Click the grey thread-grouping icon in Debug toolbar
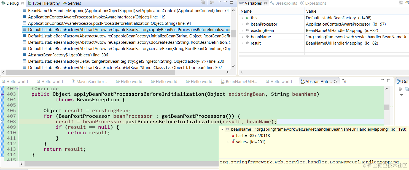Viewport: 409px width, 170px height. [x=212, y=2]
